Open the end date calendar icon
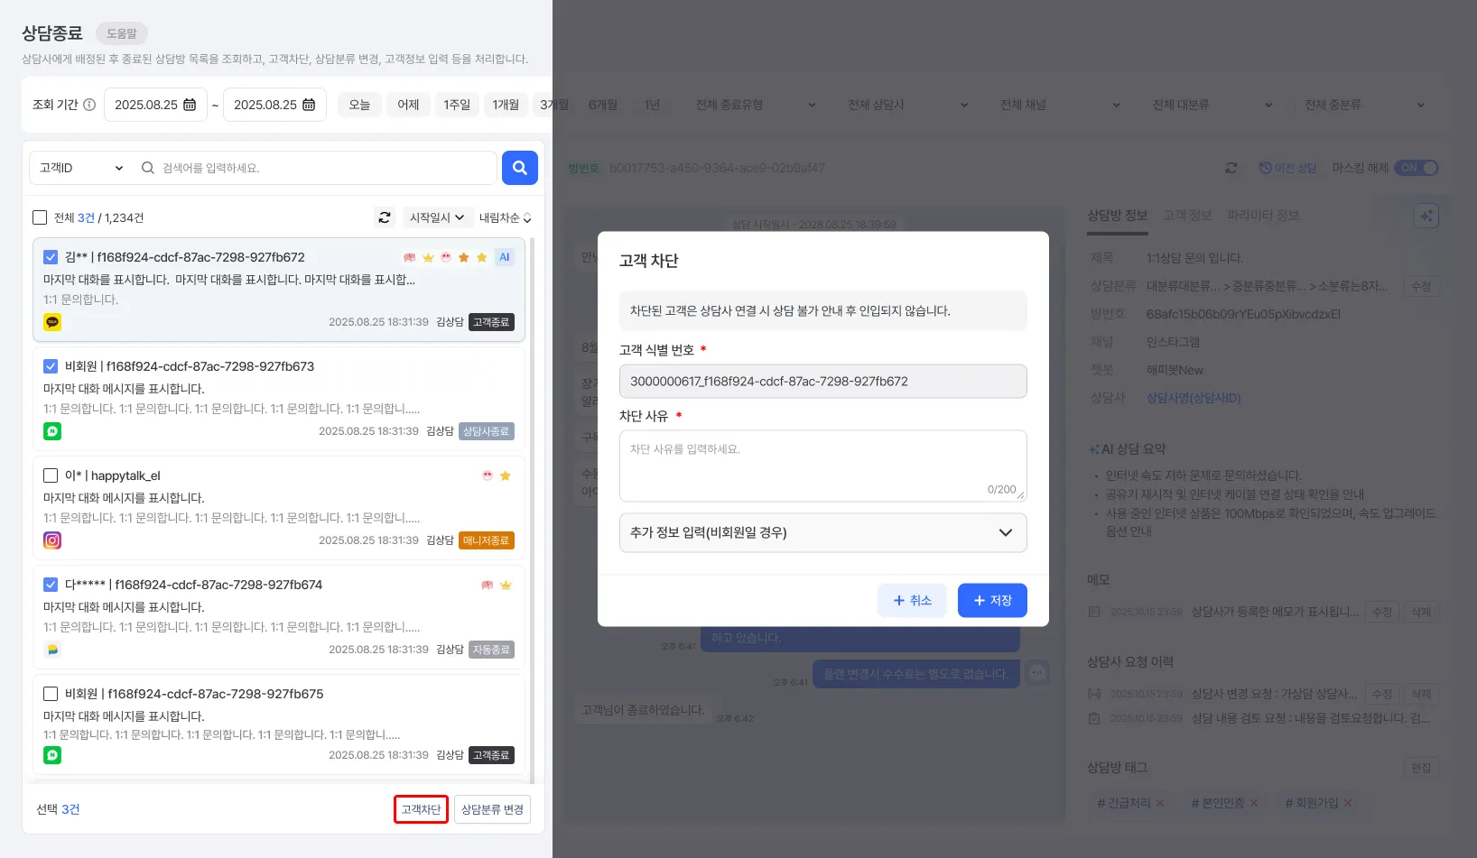The height and width of the screenshot is (858, 1477). [309, 105]
